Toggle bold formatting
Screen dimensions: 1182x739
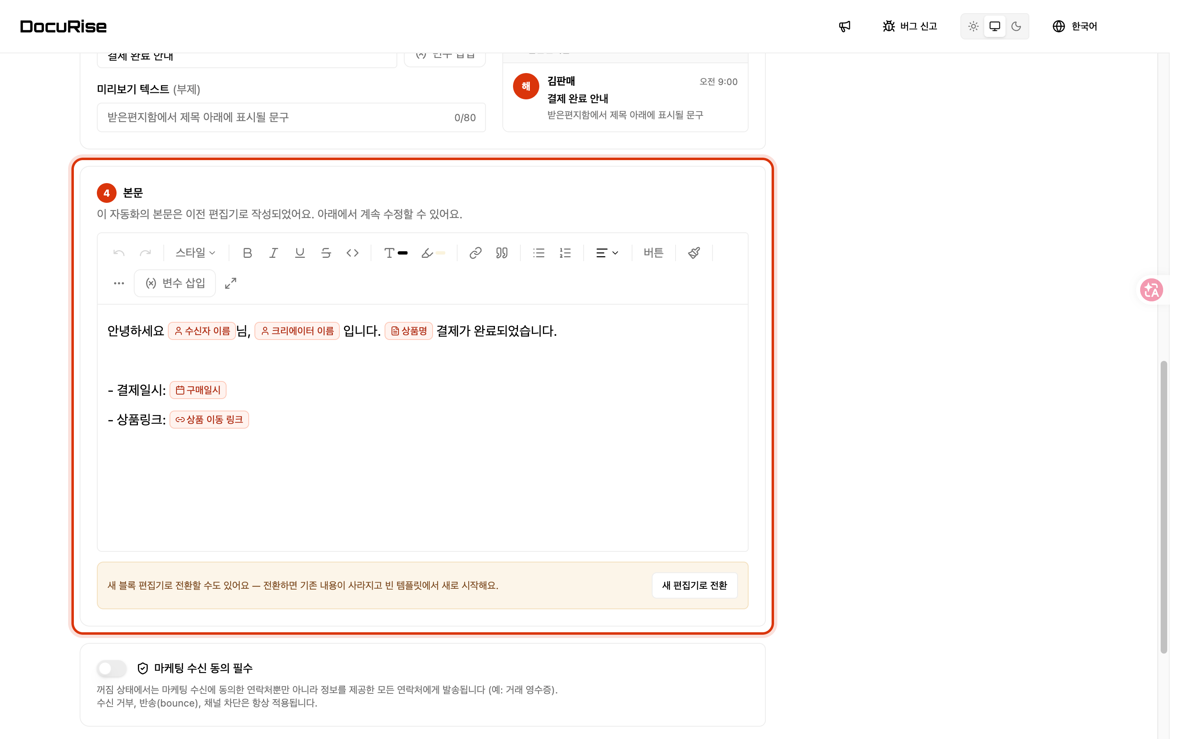tap(247, 252)
